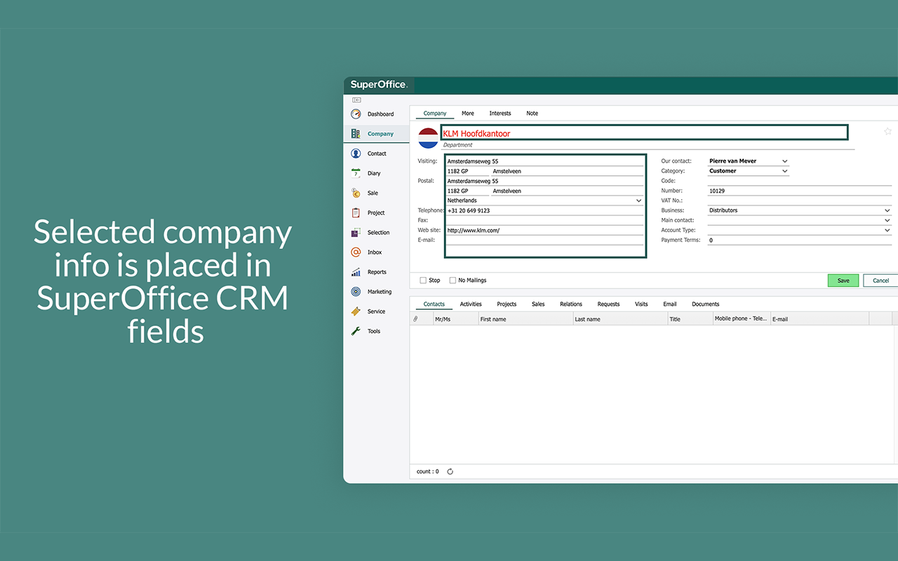Edit the Number field 10129
The height and width of the screenshot is (561, 898).
(800, 191)
